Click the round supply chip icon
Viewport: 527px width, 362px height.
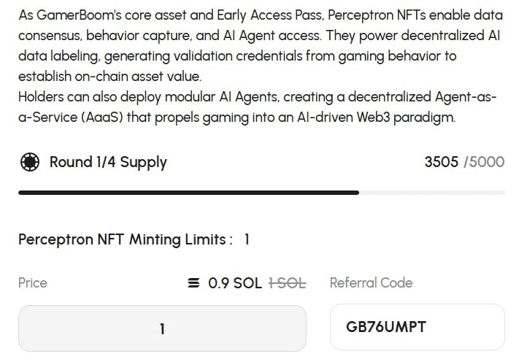point(30,162)
